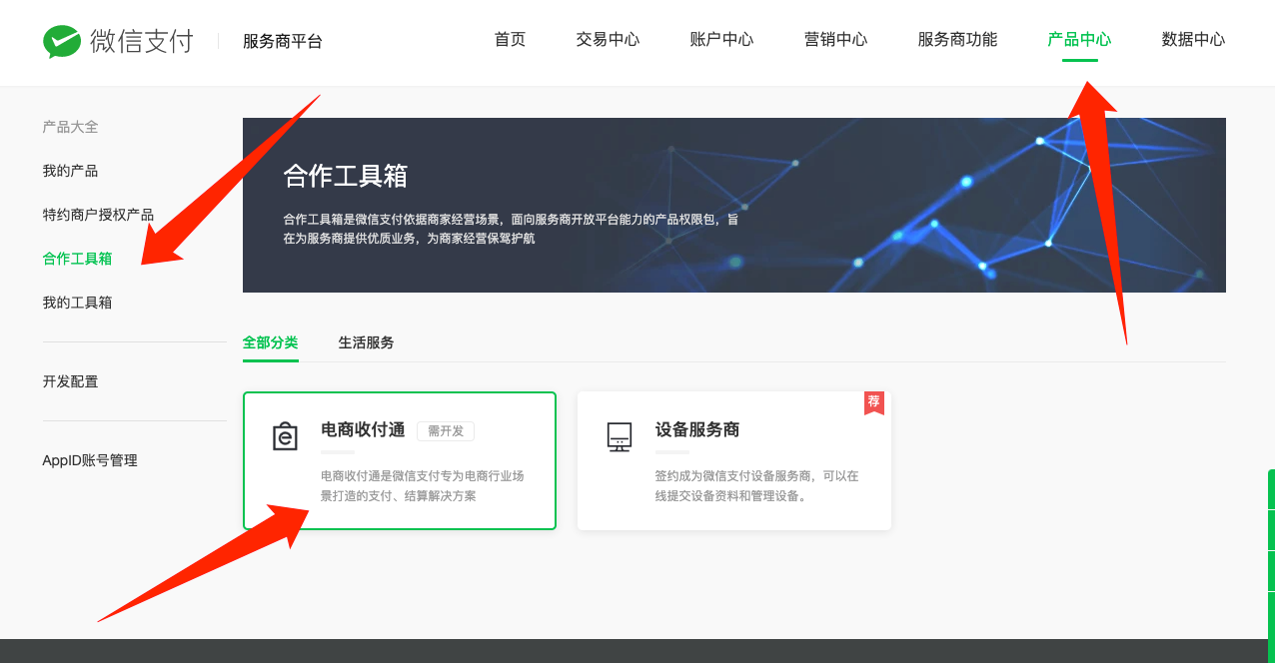Open 特约商户授权产品 in the sidebar
The image size is (1275, 663).
pos(98,215)
